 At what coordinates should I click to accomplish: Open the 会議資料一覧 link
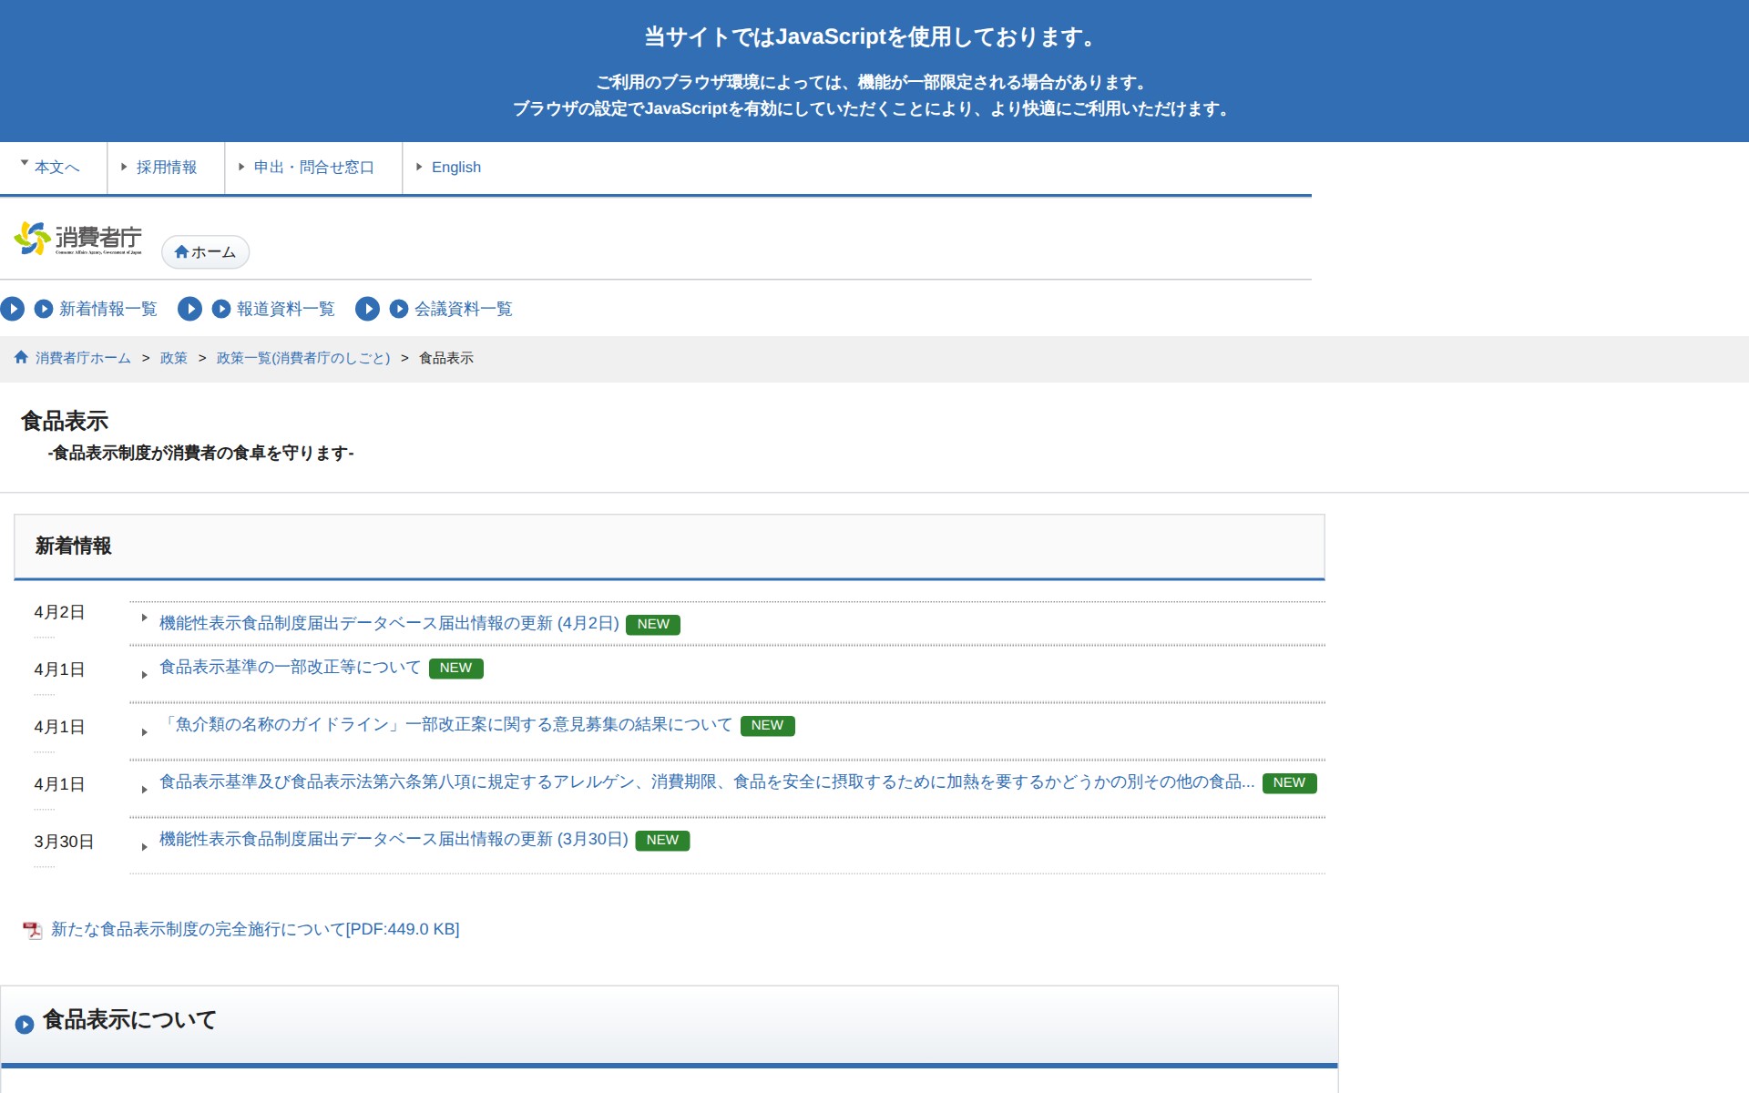[x=463, y=309]
